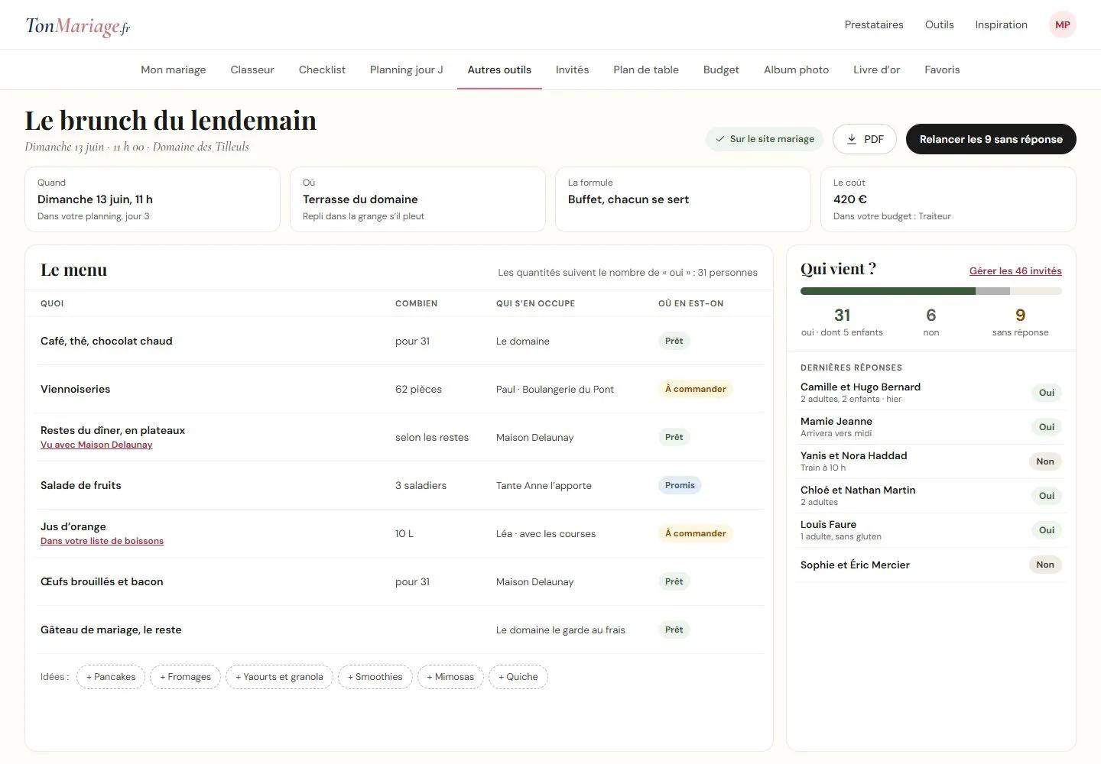Select the Livre d'or tab
Viewport: 1101px width, 764px height.
876,70
